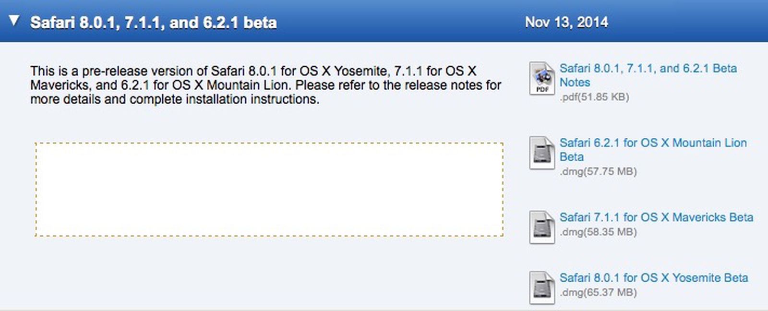The width and height of the screenshot is (768, 311).
Task: Click the Nov 13, 2014 date label
Action: tap(566, 22)
